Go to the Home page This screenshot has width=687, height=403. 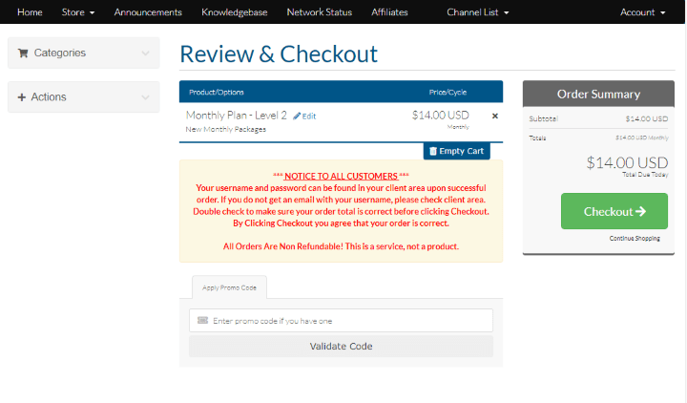point(30,12)
